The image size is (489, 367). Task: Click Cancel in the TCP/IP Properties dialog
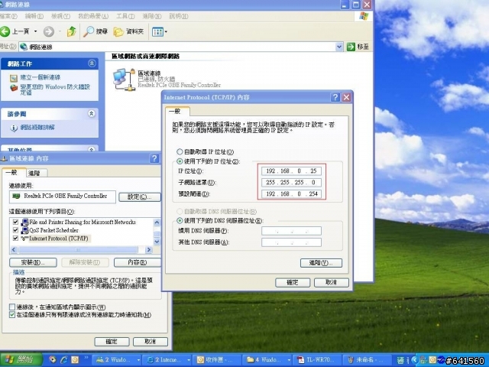pyautogui.click(x=331, y=282)
